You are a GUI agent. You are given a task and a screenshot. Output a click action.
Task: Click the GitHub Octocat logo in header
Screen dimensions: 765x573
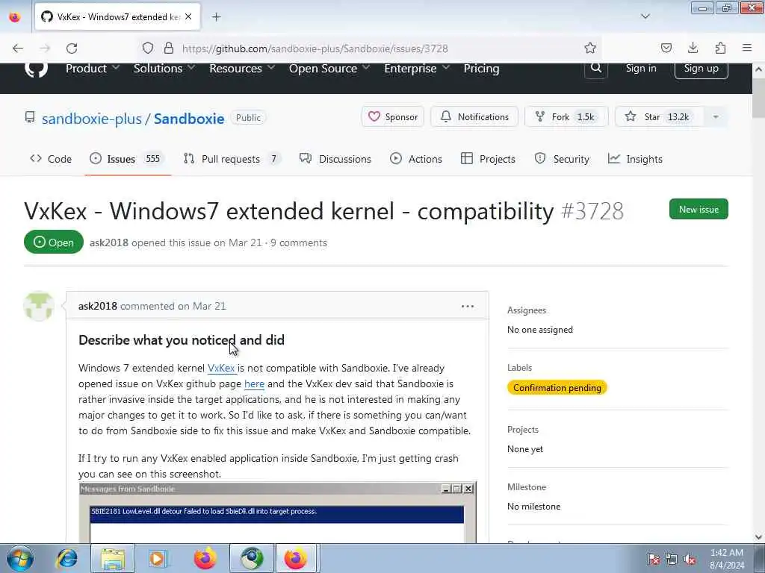click(x=36, y=69)
